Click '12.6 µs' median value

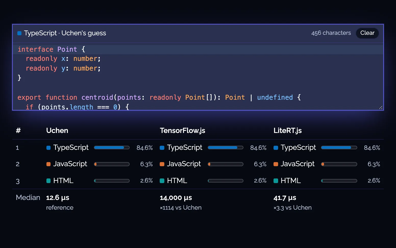(58, 198)
